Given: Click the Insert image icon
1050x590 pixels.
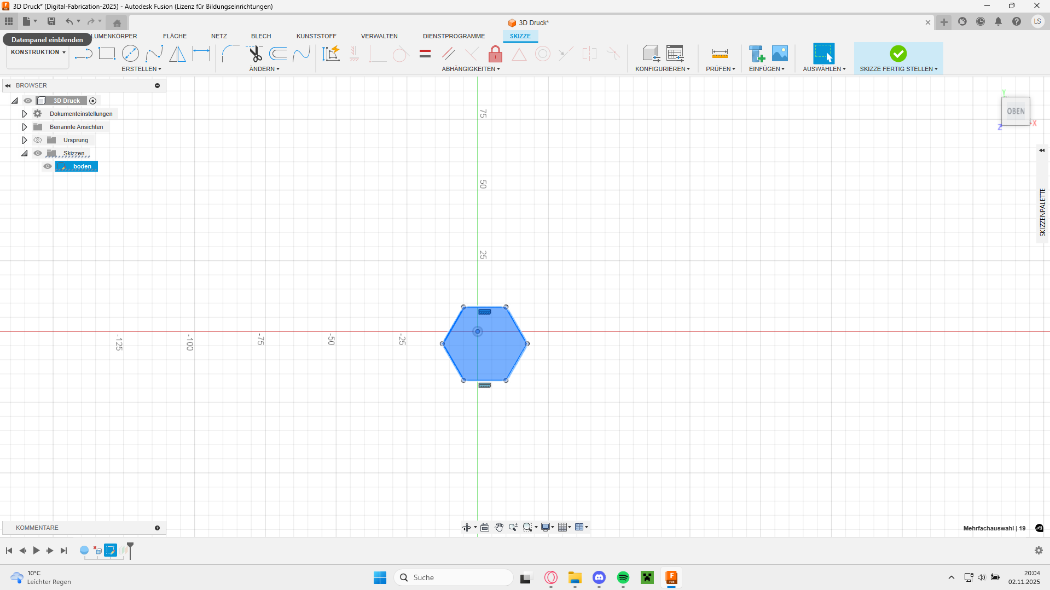Looking at the screenshot, I should click(x=780, y=54).
